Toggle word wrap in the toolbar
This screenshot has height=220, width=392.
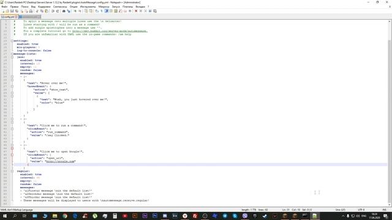point(97,11)
